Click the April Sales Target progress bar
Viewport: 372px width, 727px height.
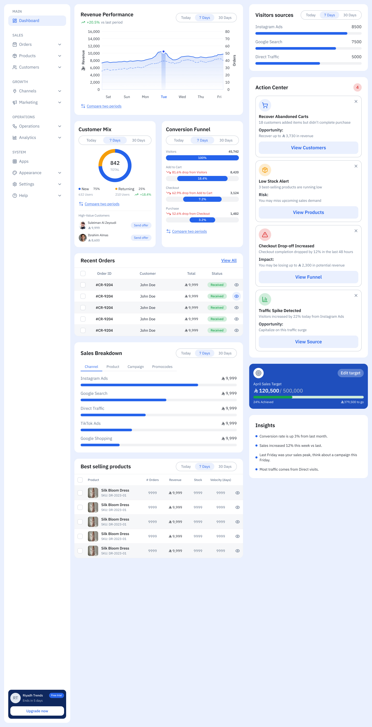(308, 397)
